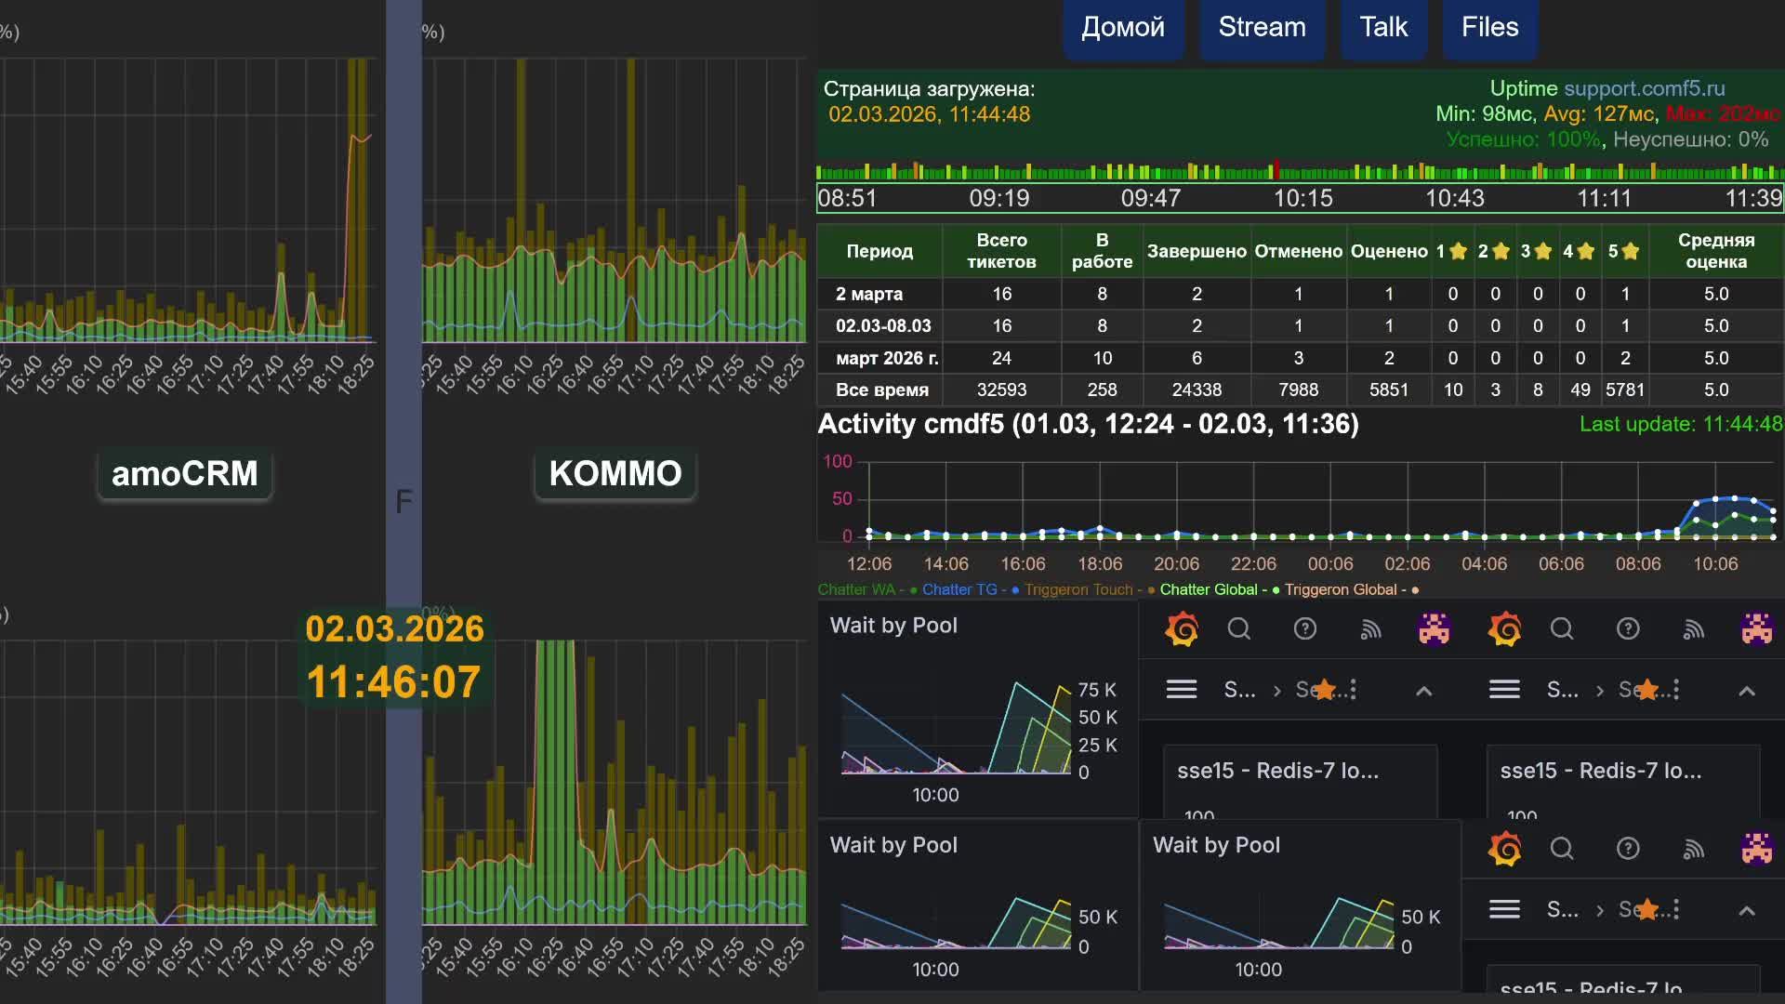Switch to the Stream tab
This screenshot has width=1785, height=1004.
click(1262, 28)
